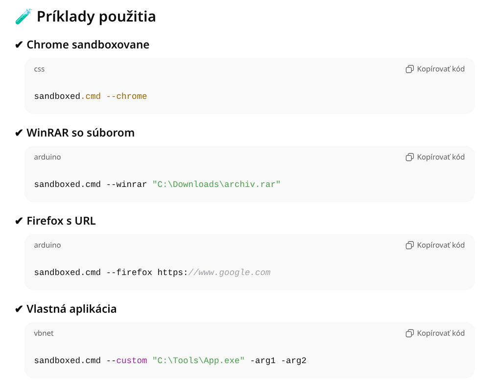Click the archiv.rar path string
The image size is (496, 391).
tap(216, 184)
